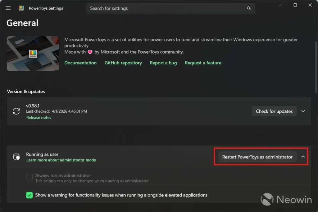Click 'Request a feature'
Viewport: 318px width, 212px height.
pyautogui.click(x=203, y=63)
